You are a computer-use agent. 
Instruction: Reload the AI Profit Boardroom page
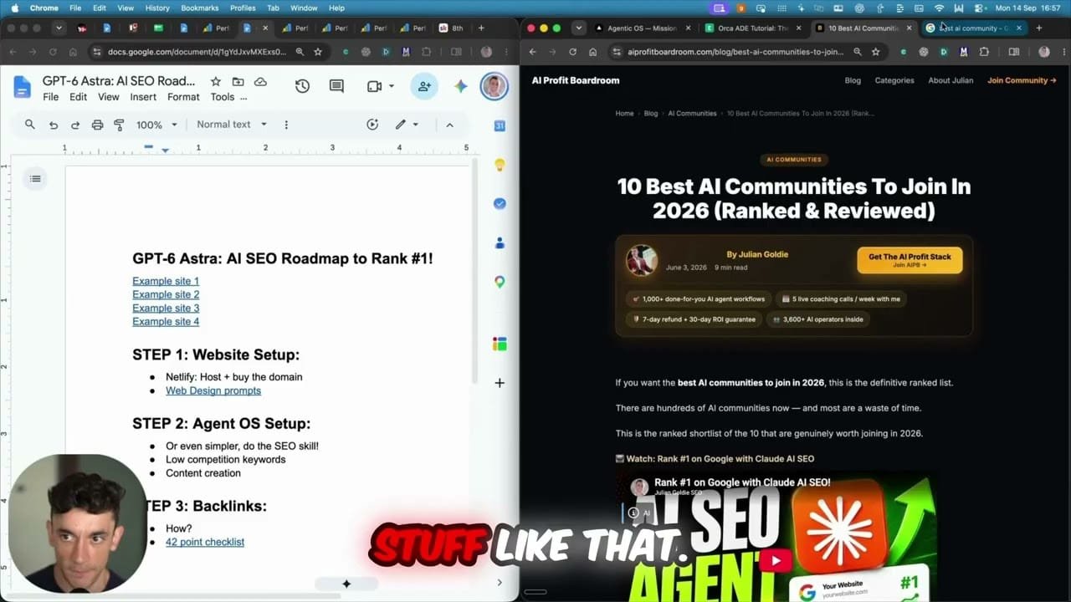tap(572, 52)
